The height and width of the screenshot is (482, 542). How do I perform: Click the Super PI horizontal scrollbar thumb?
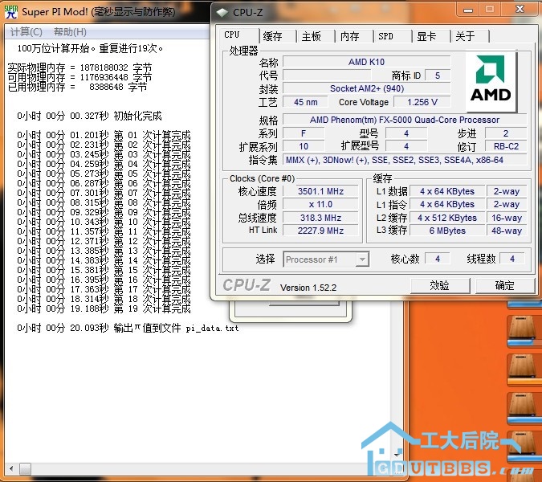click(x=25, y=469)
